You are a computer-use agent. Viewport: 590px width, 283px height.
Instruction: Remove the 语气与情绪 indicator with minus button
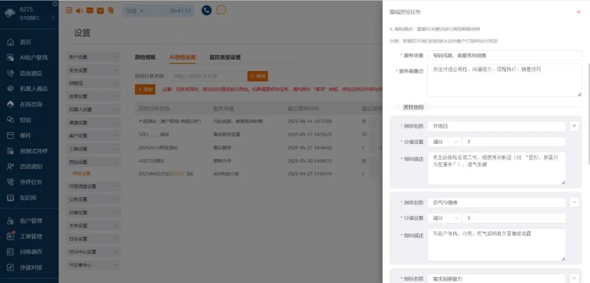[574, 203]
